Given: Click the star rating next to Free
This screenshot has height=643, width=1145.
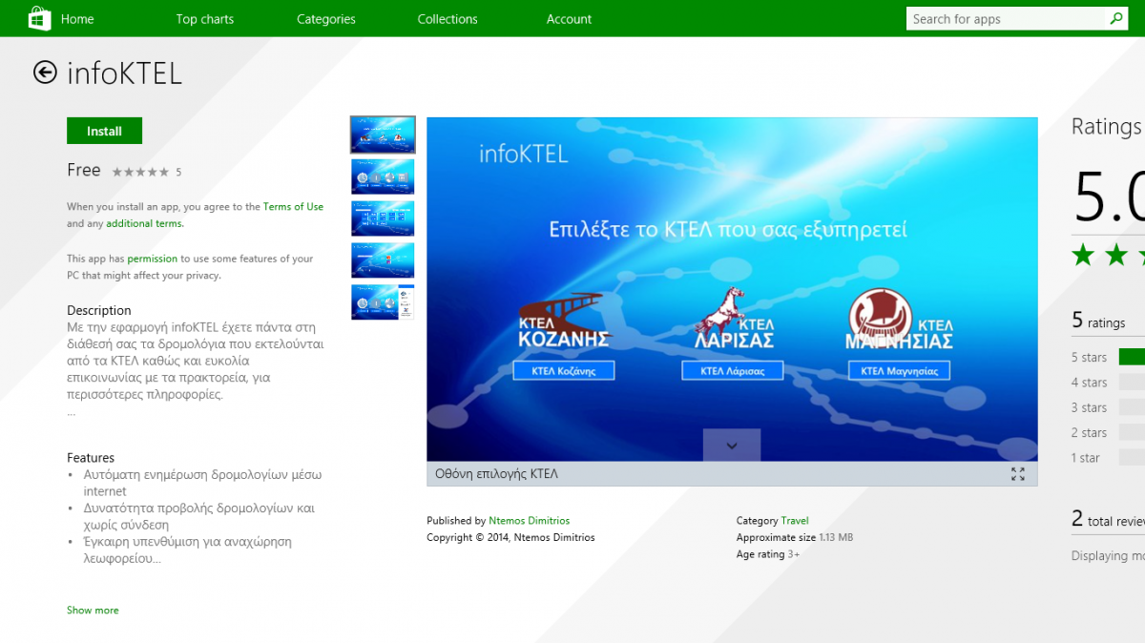Looking at the screenshot, I should tap(141, 172).
